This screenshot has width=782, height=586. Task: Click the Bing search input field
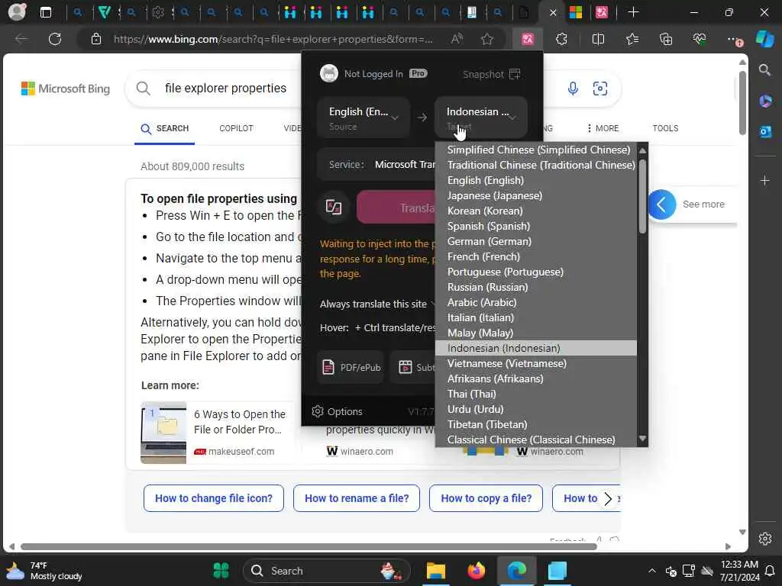(x=225, y=89)
